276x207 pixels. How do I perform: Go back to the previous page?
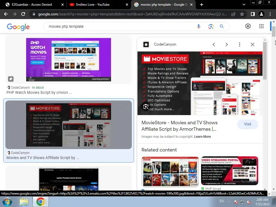[x=6, y=14]
